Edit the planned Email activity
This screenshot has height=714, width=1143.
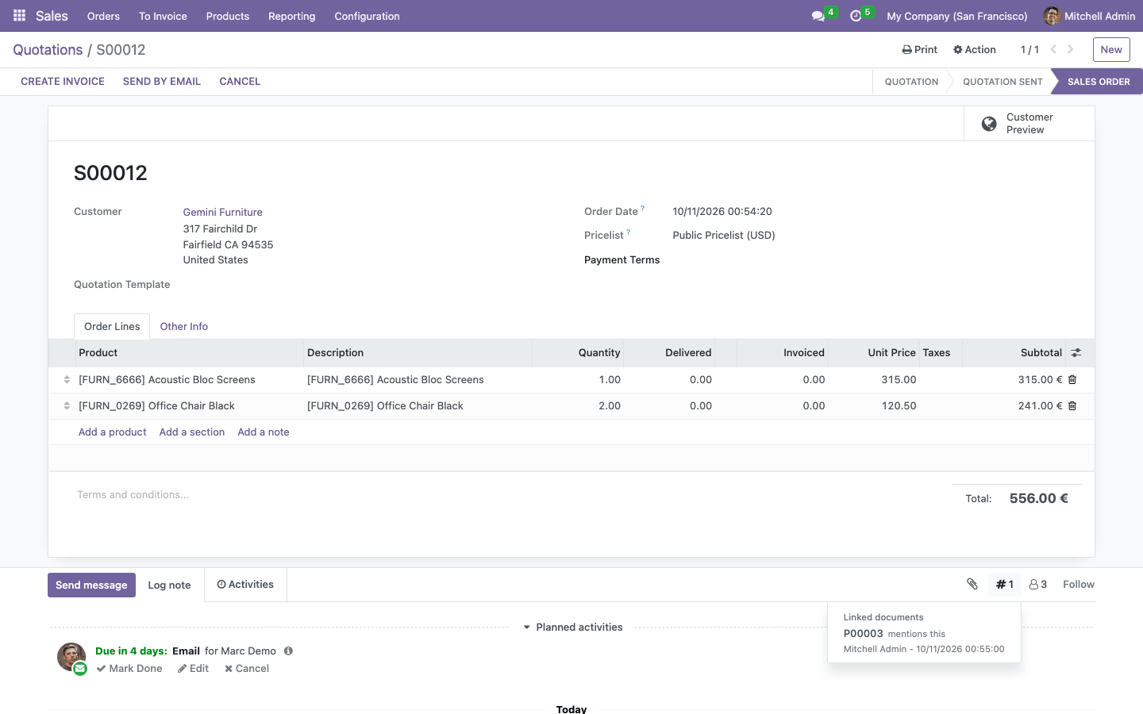tap(194, 669)
